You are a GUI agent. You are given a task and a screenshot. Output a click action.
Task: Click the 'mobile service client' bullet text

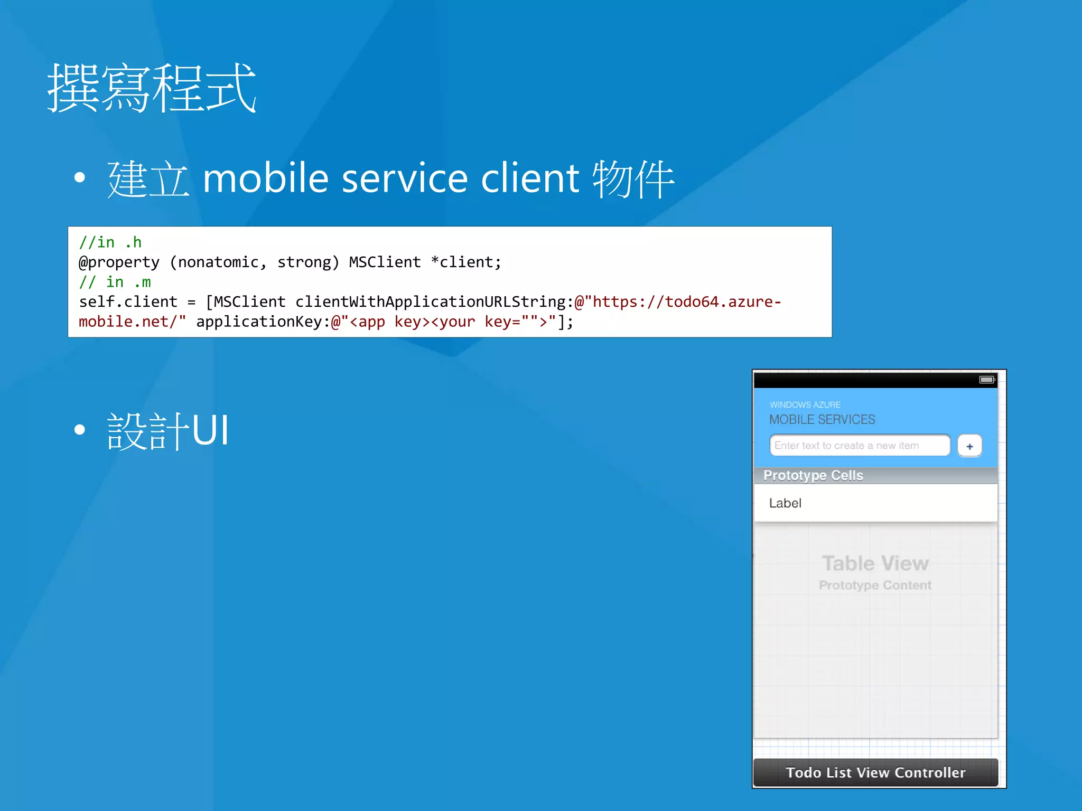pyautogui.click(x=391, y=178)
